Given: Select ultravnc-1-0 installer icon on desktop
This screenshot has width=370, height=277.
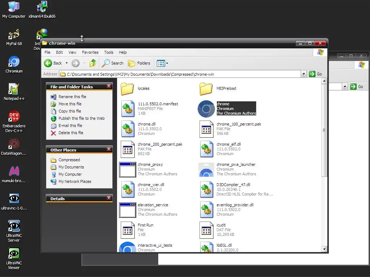Looking at the screenshot, I should tap(14, 202).
